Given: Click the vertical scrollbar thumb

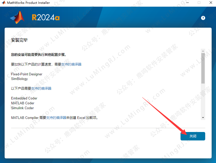Looking at the screenshot, I should (x=203, y=68).
